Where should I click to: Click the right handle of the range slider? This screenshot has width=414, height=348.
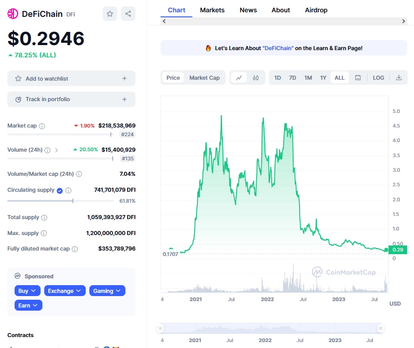coord(380,328)
